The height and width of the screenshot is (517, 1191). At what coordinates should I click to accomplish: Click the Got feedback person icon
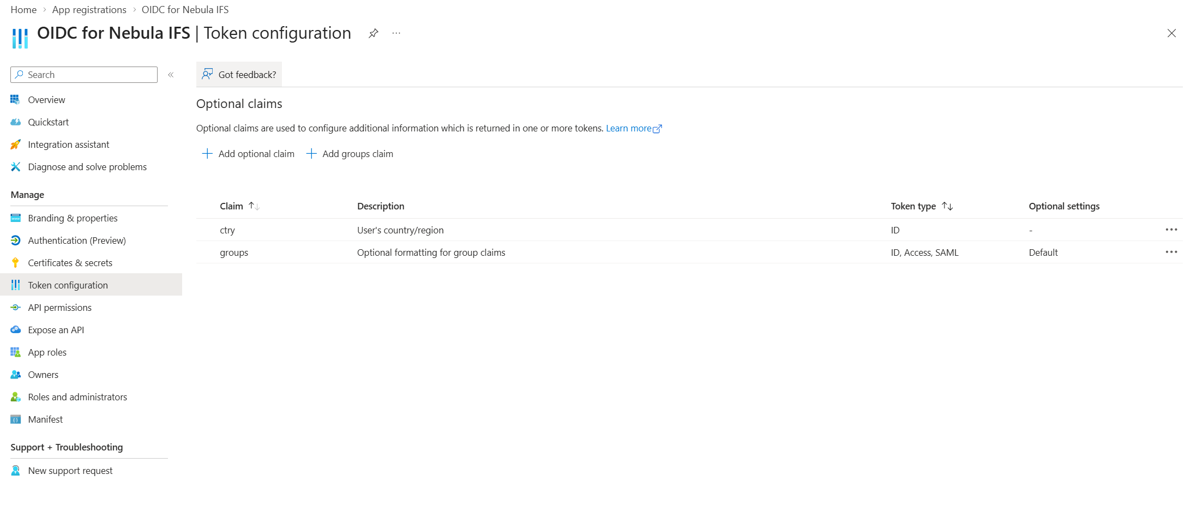tap(207, 74)
